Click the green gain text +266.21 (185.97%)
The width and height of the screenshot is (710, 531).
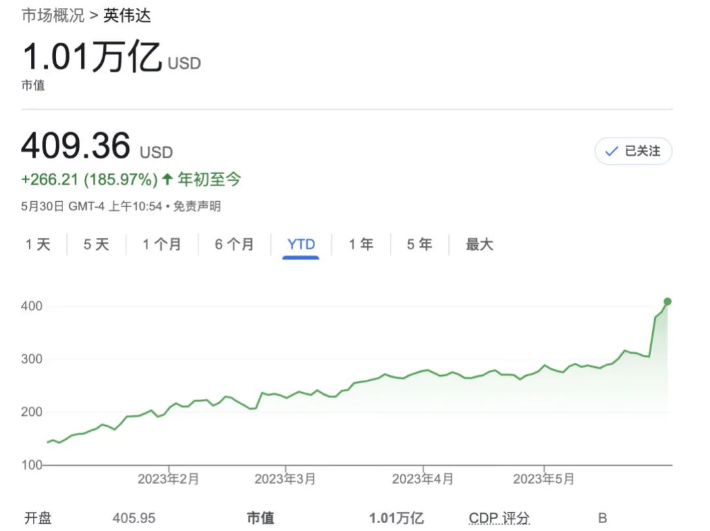[91, 178]
